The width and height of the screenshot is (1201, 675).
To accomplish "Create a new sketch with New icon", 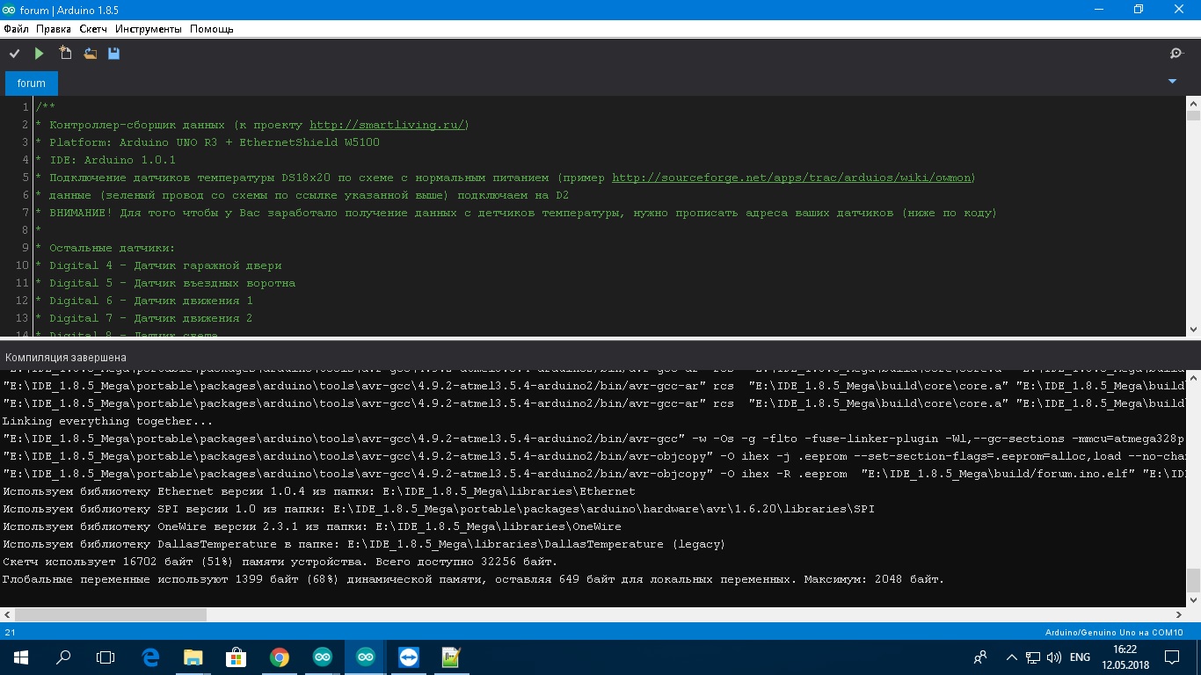I will click(65, 54).
